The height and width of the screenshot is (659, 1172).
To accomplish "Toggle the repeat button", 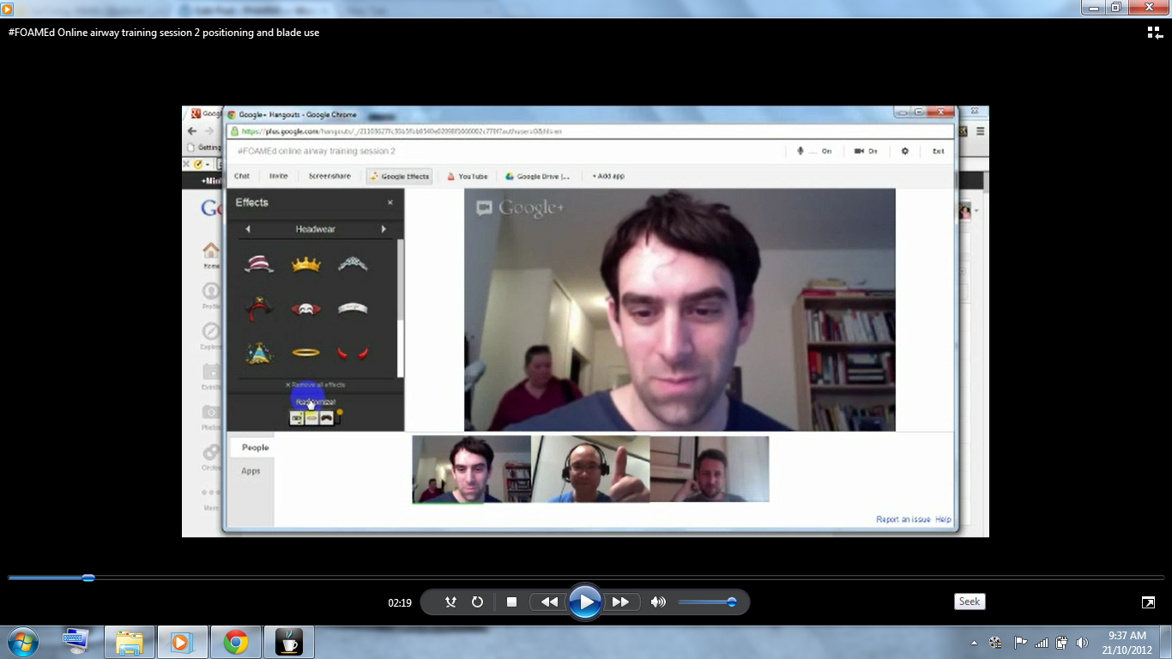I will 477,602.
